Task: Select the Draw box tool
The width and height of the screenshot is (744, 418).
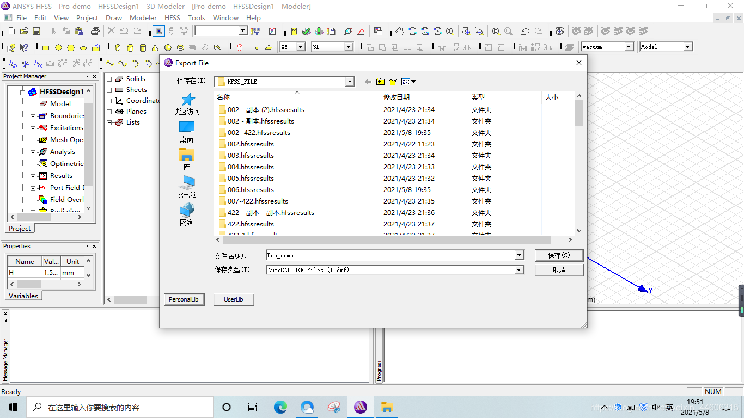Action: pyautogui.click(x=118, y=47)
